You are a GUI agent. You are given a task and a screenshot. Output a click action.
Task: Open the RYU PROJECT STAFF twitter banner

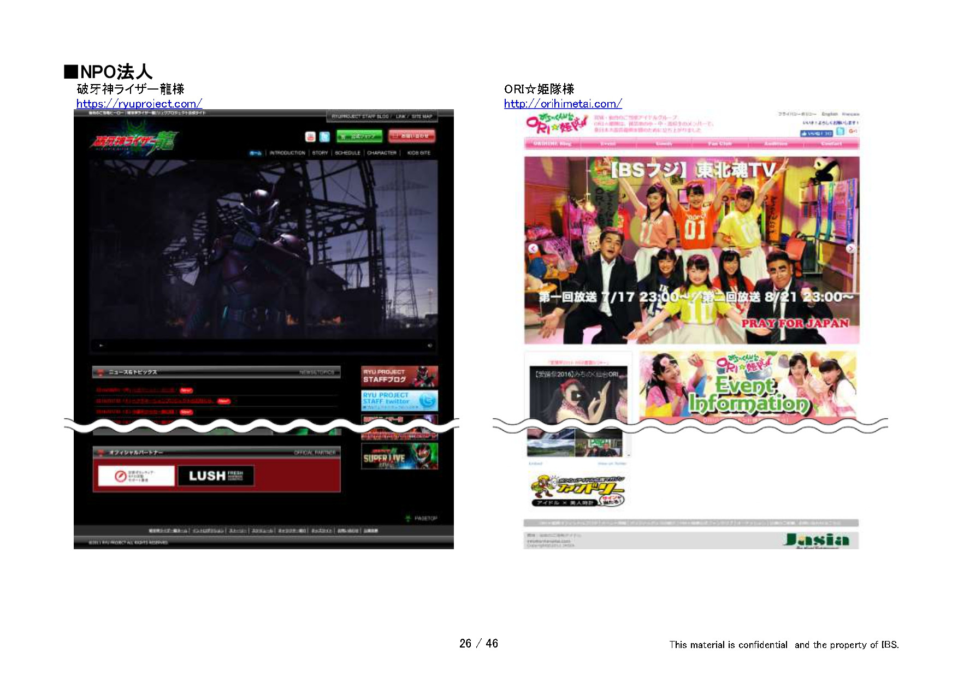click(399, 400)
